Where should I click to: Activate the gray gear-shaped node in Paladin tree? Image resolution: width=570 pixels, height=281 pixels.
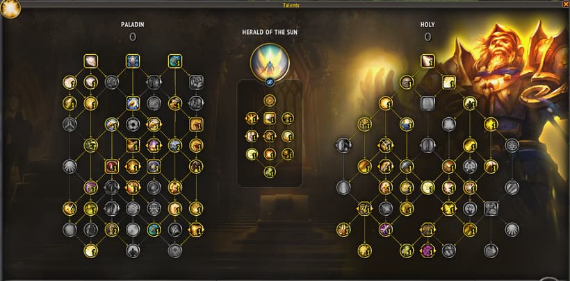[x=133, y=124]
